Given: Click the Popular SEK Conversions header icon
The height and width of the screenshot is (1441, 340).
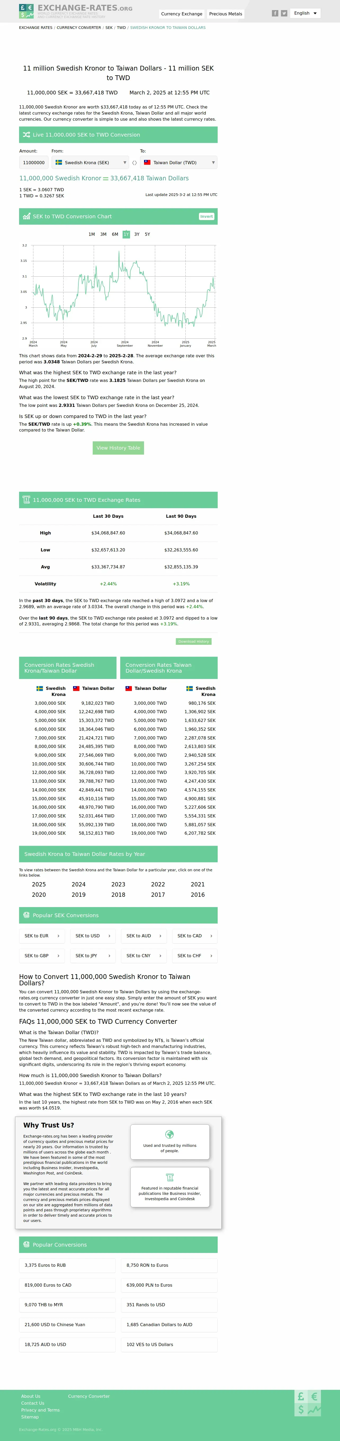Looking at the screenshot, I should click(x=26, y=915).
